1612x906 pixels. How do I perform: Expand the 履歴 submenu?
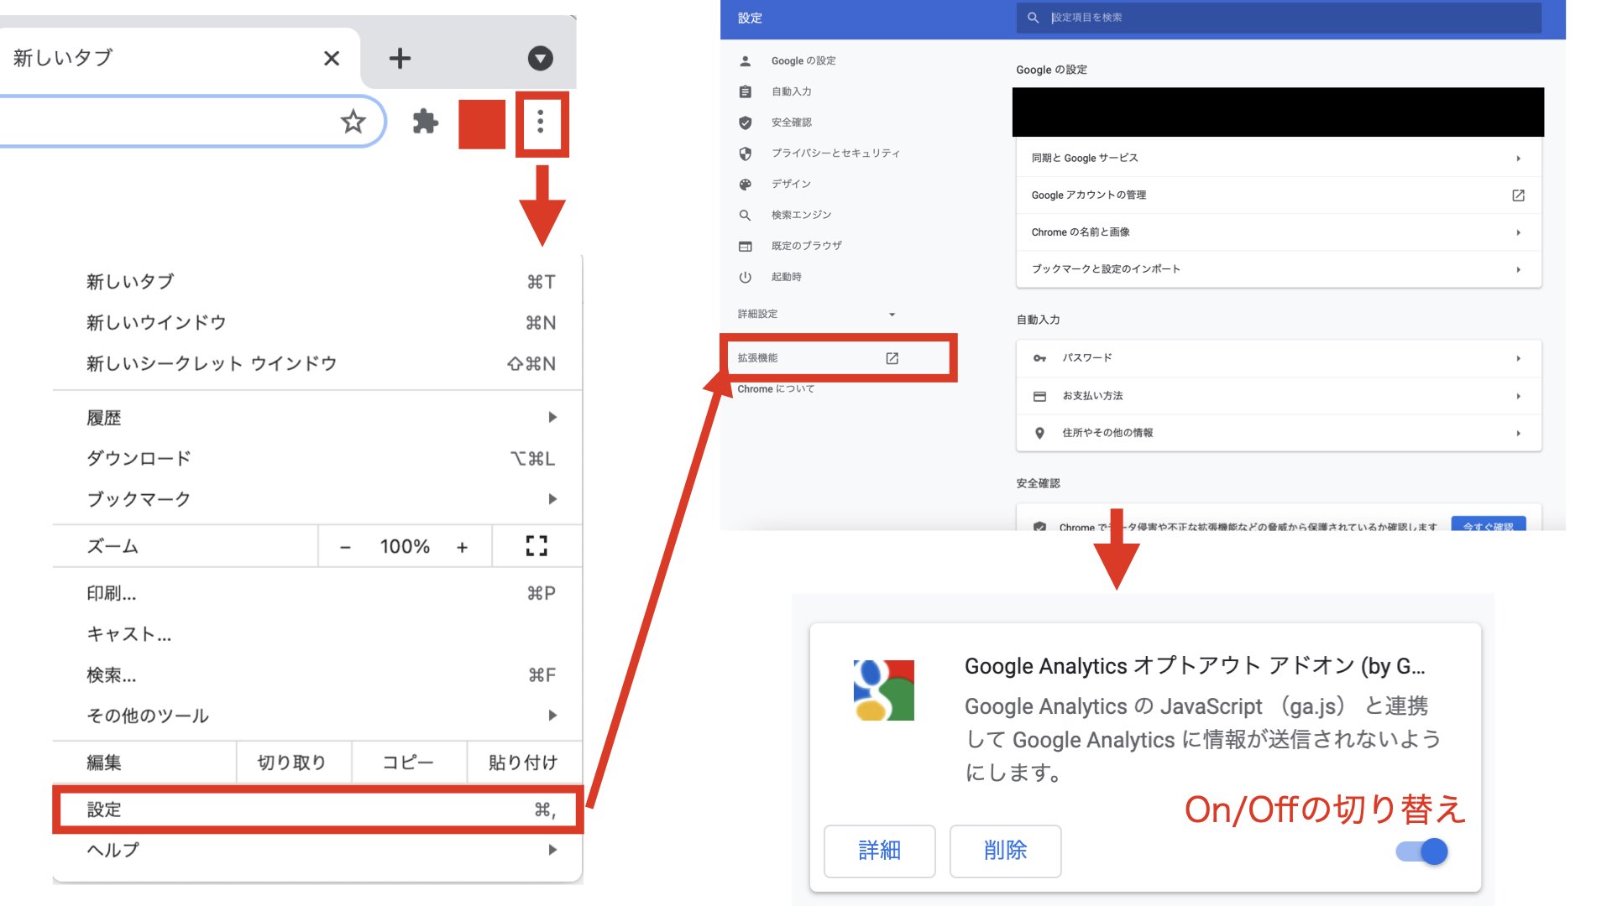[x=317, y=418]
